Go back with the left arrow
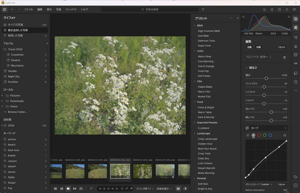 pos(12,9)
